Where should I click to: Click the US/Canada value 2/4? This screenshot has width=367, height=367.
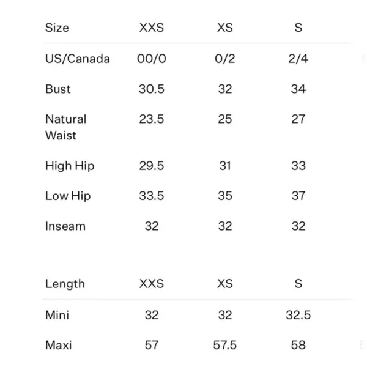coord(298,59)
